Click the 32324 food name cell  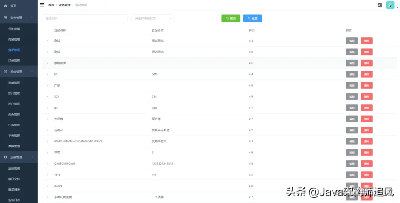point(58,186)
